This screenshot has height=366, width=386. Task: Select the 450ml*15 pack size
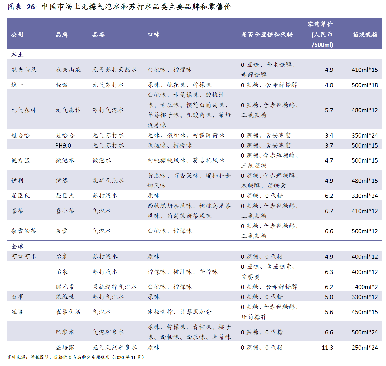(365, 312)
